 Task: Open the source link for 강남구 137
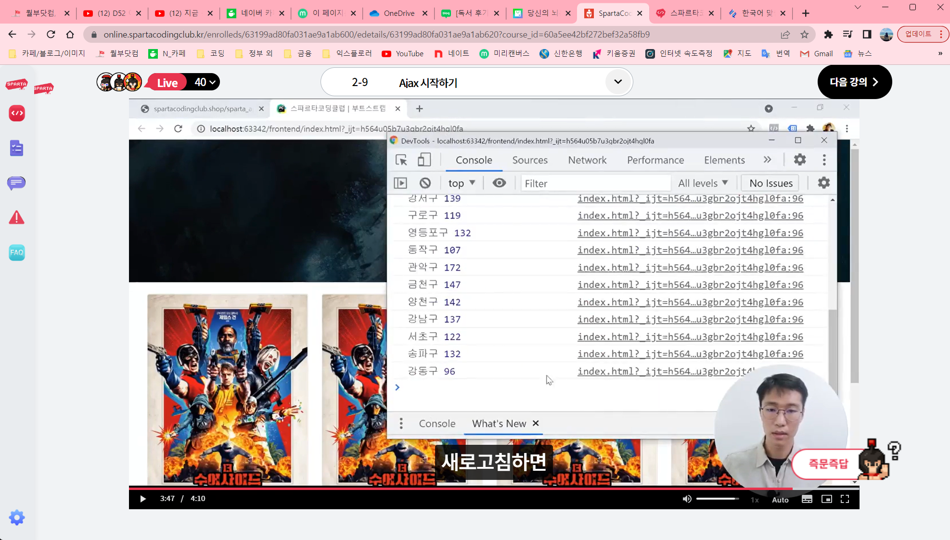pos(690,319)
